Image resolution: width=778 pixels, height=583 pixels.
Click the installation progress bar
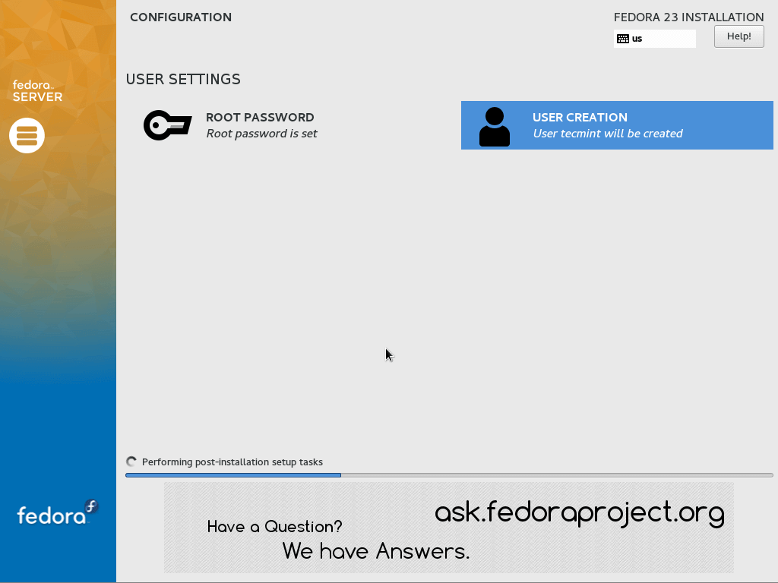point(449,475)
